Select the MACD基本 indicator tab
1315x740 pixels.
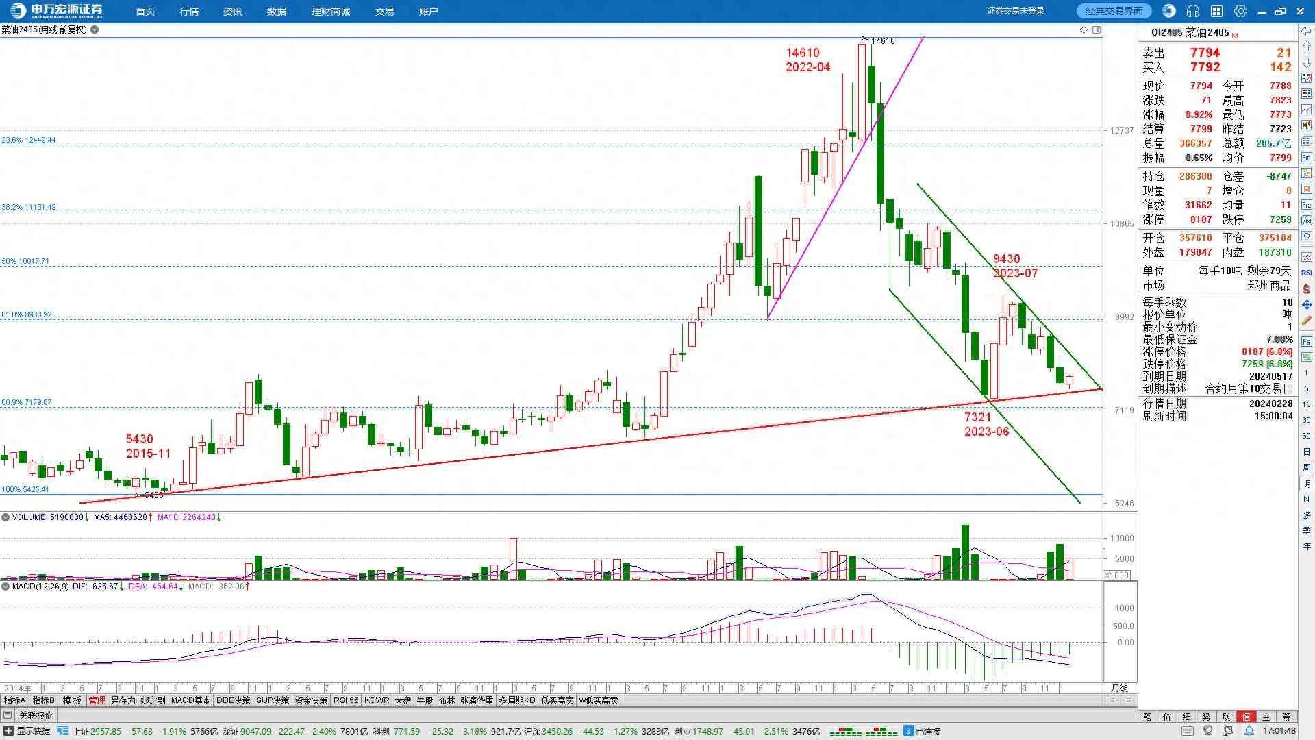(x=190, y=700)
